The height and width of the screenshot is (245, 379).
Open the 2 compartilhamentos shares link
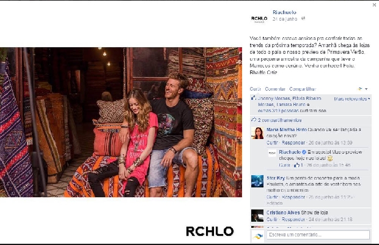[279, 120]
